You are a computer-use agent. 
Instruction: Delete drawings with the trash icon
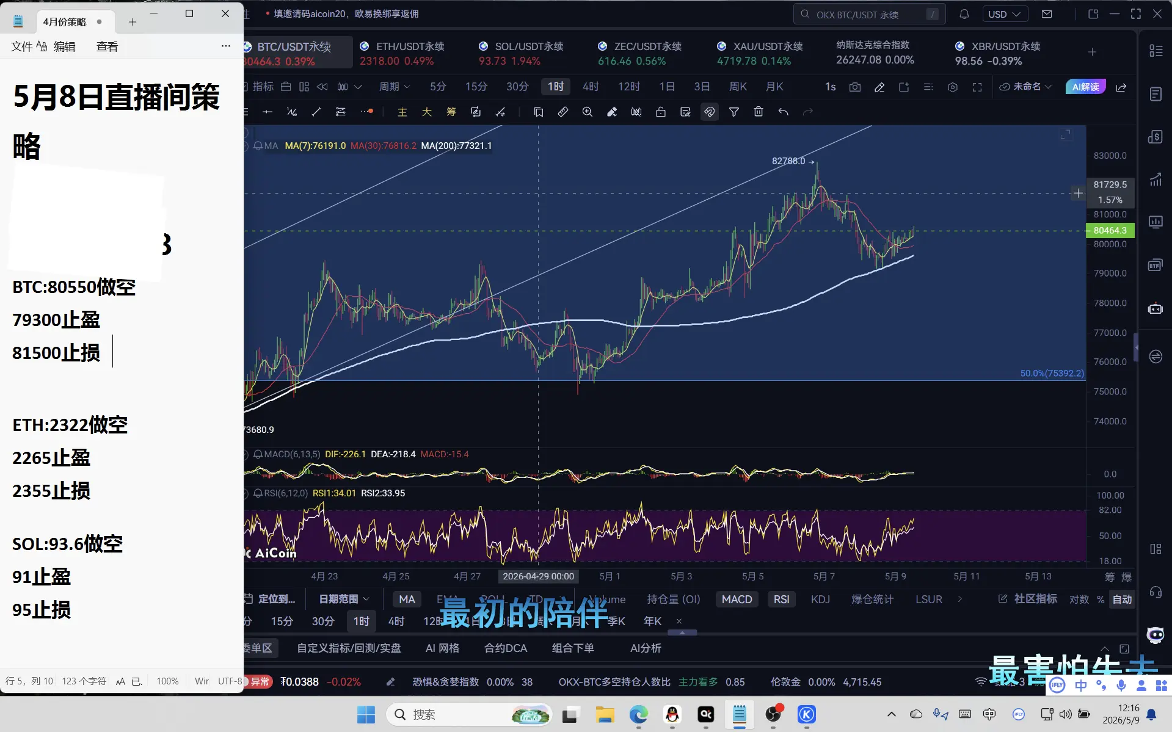click(759, 112)
